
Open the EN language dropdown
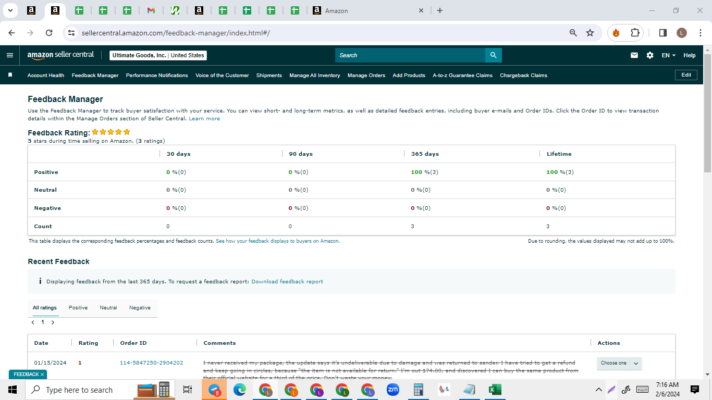pyautogui.click(x=669, y=55)
